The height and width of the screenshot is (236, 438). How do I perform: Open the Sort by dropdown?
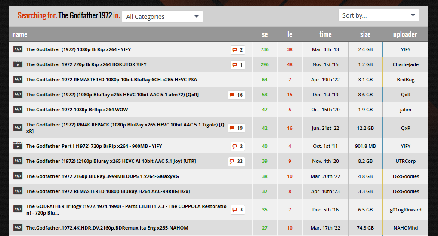click(x=379, y=15)
